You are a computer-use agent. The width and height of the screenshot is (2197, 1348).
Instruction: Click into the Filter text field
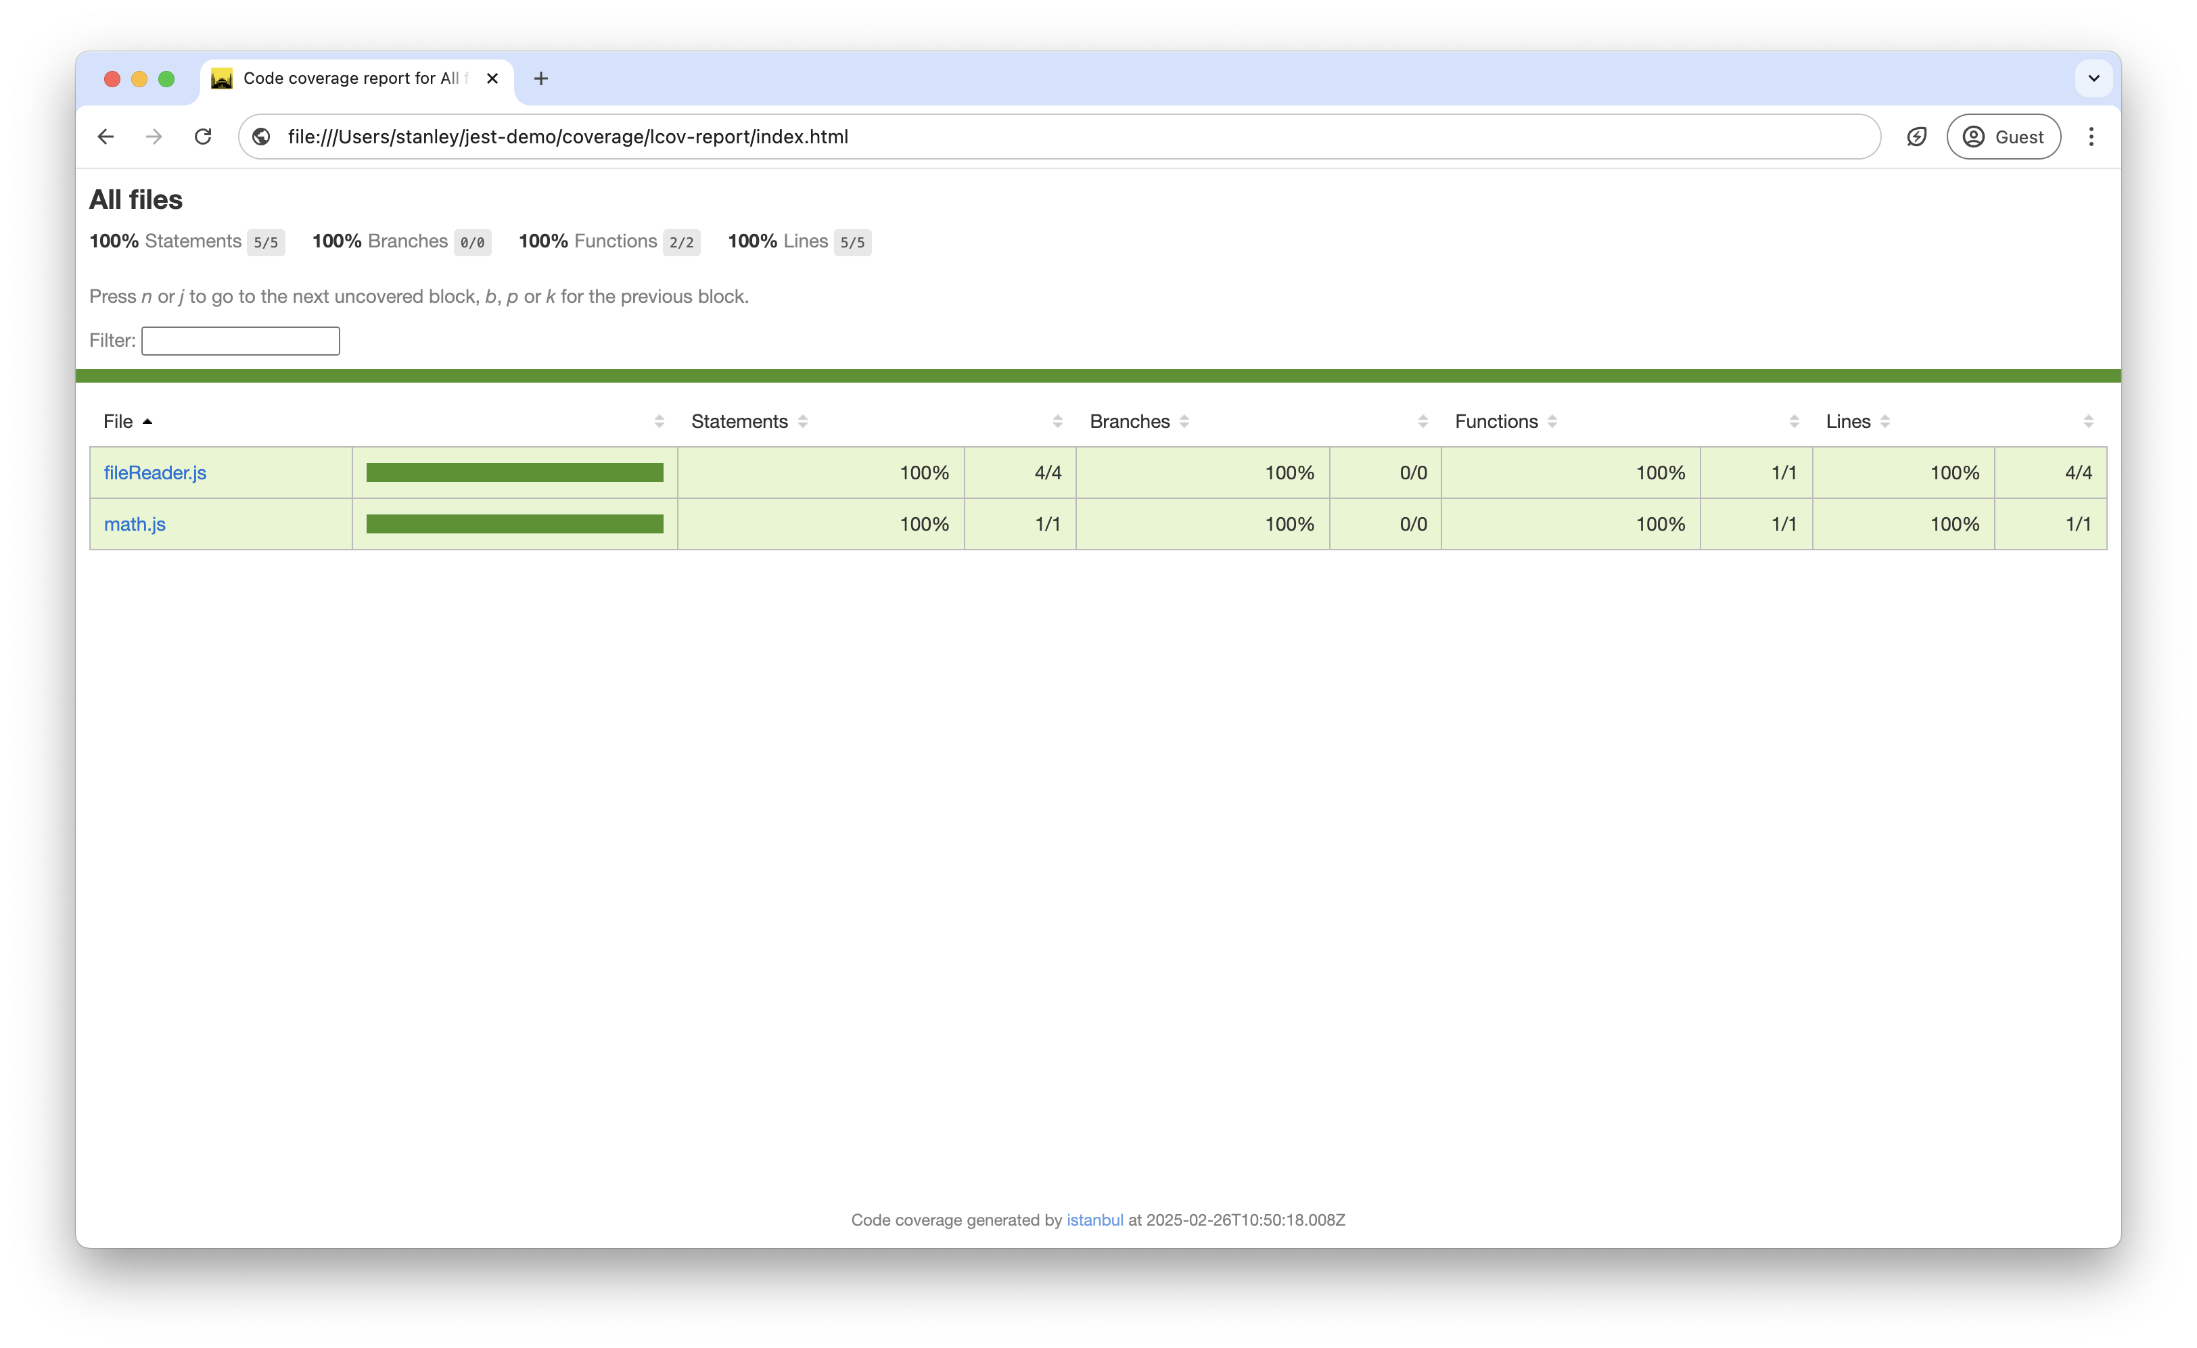click(x=241, y=341)
